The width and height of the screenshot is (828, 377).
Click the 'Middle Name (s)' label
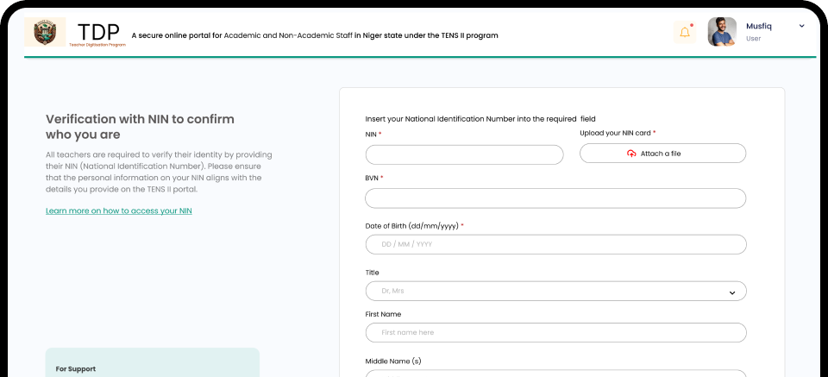click(393, 361)
